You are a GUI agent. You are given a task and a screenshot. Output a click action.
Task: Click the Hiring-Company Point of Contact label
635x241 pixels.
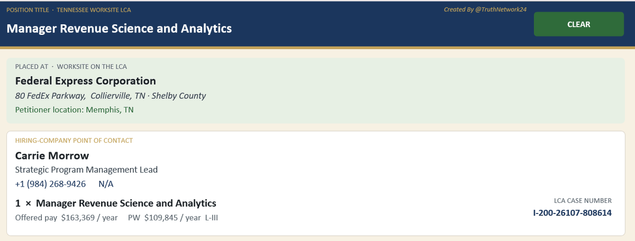(x=74, y=141)
